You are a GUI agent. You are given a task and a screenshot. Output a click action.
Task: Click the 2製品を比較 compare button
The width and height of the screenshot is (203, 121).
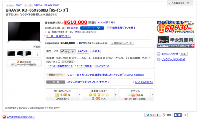(x=24, y=63)
